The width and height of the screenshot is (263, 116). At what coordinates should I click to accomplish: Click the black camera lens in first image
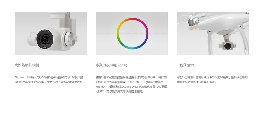[45, 39]
